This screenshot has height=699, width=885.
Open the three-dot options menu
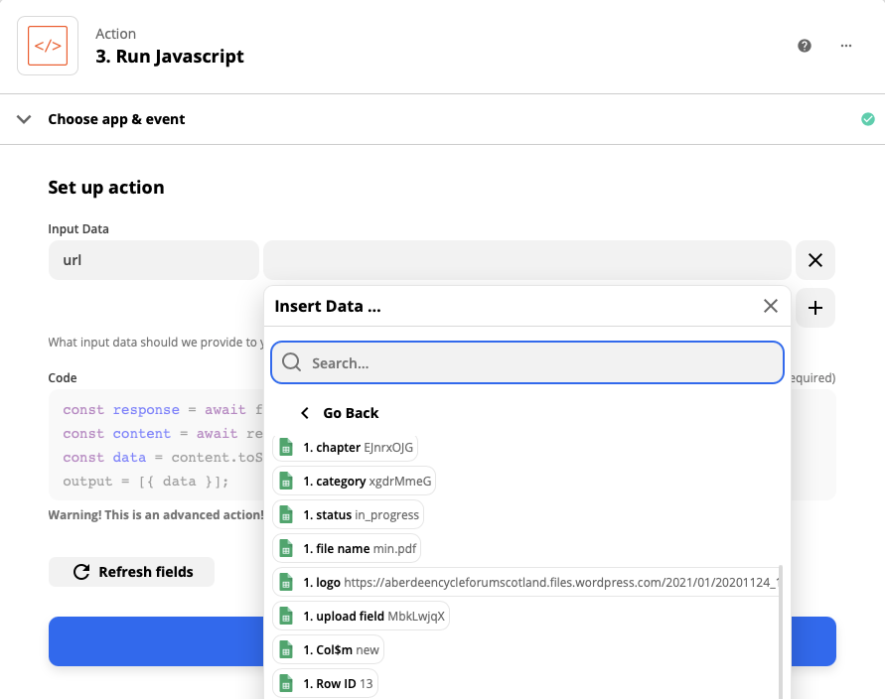tap(846, 46)
